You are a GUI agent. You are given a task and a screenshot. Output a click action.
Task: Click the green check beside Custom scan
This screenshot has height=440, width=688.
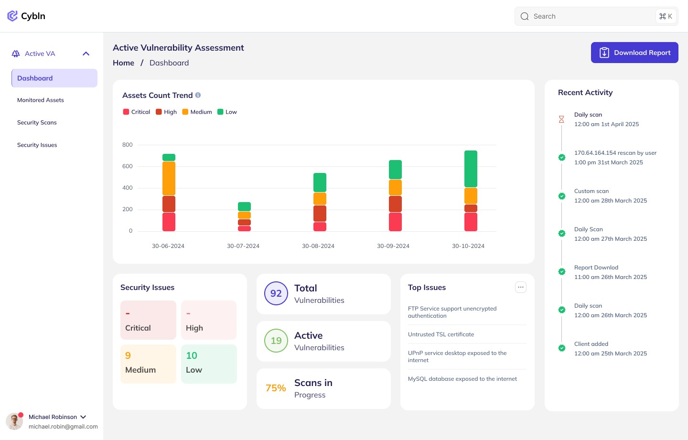562,196
